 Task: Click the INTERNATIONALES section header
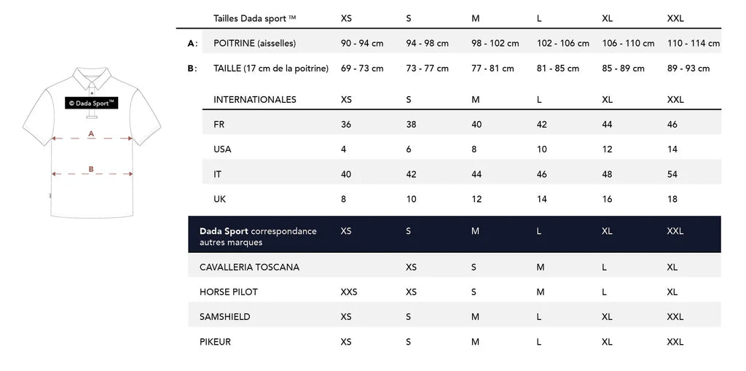(254, 100)
